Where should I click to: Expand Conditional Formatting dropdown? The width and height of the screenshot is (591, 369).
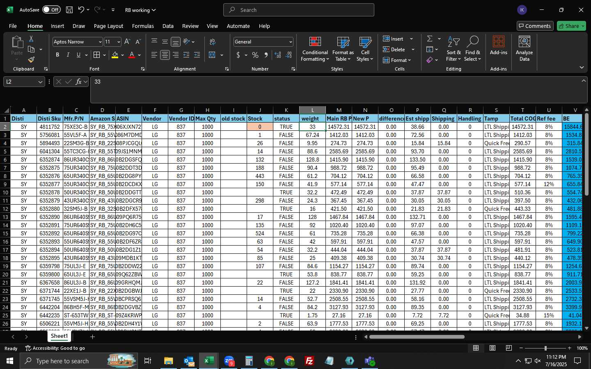pos(315,49)
